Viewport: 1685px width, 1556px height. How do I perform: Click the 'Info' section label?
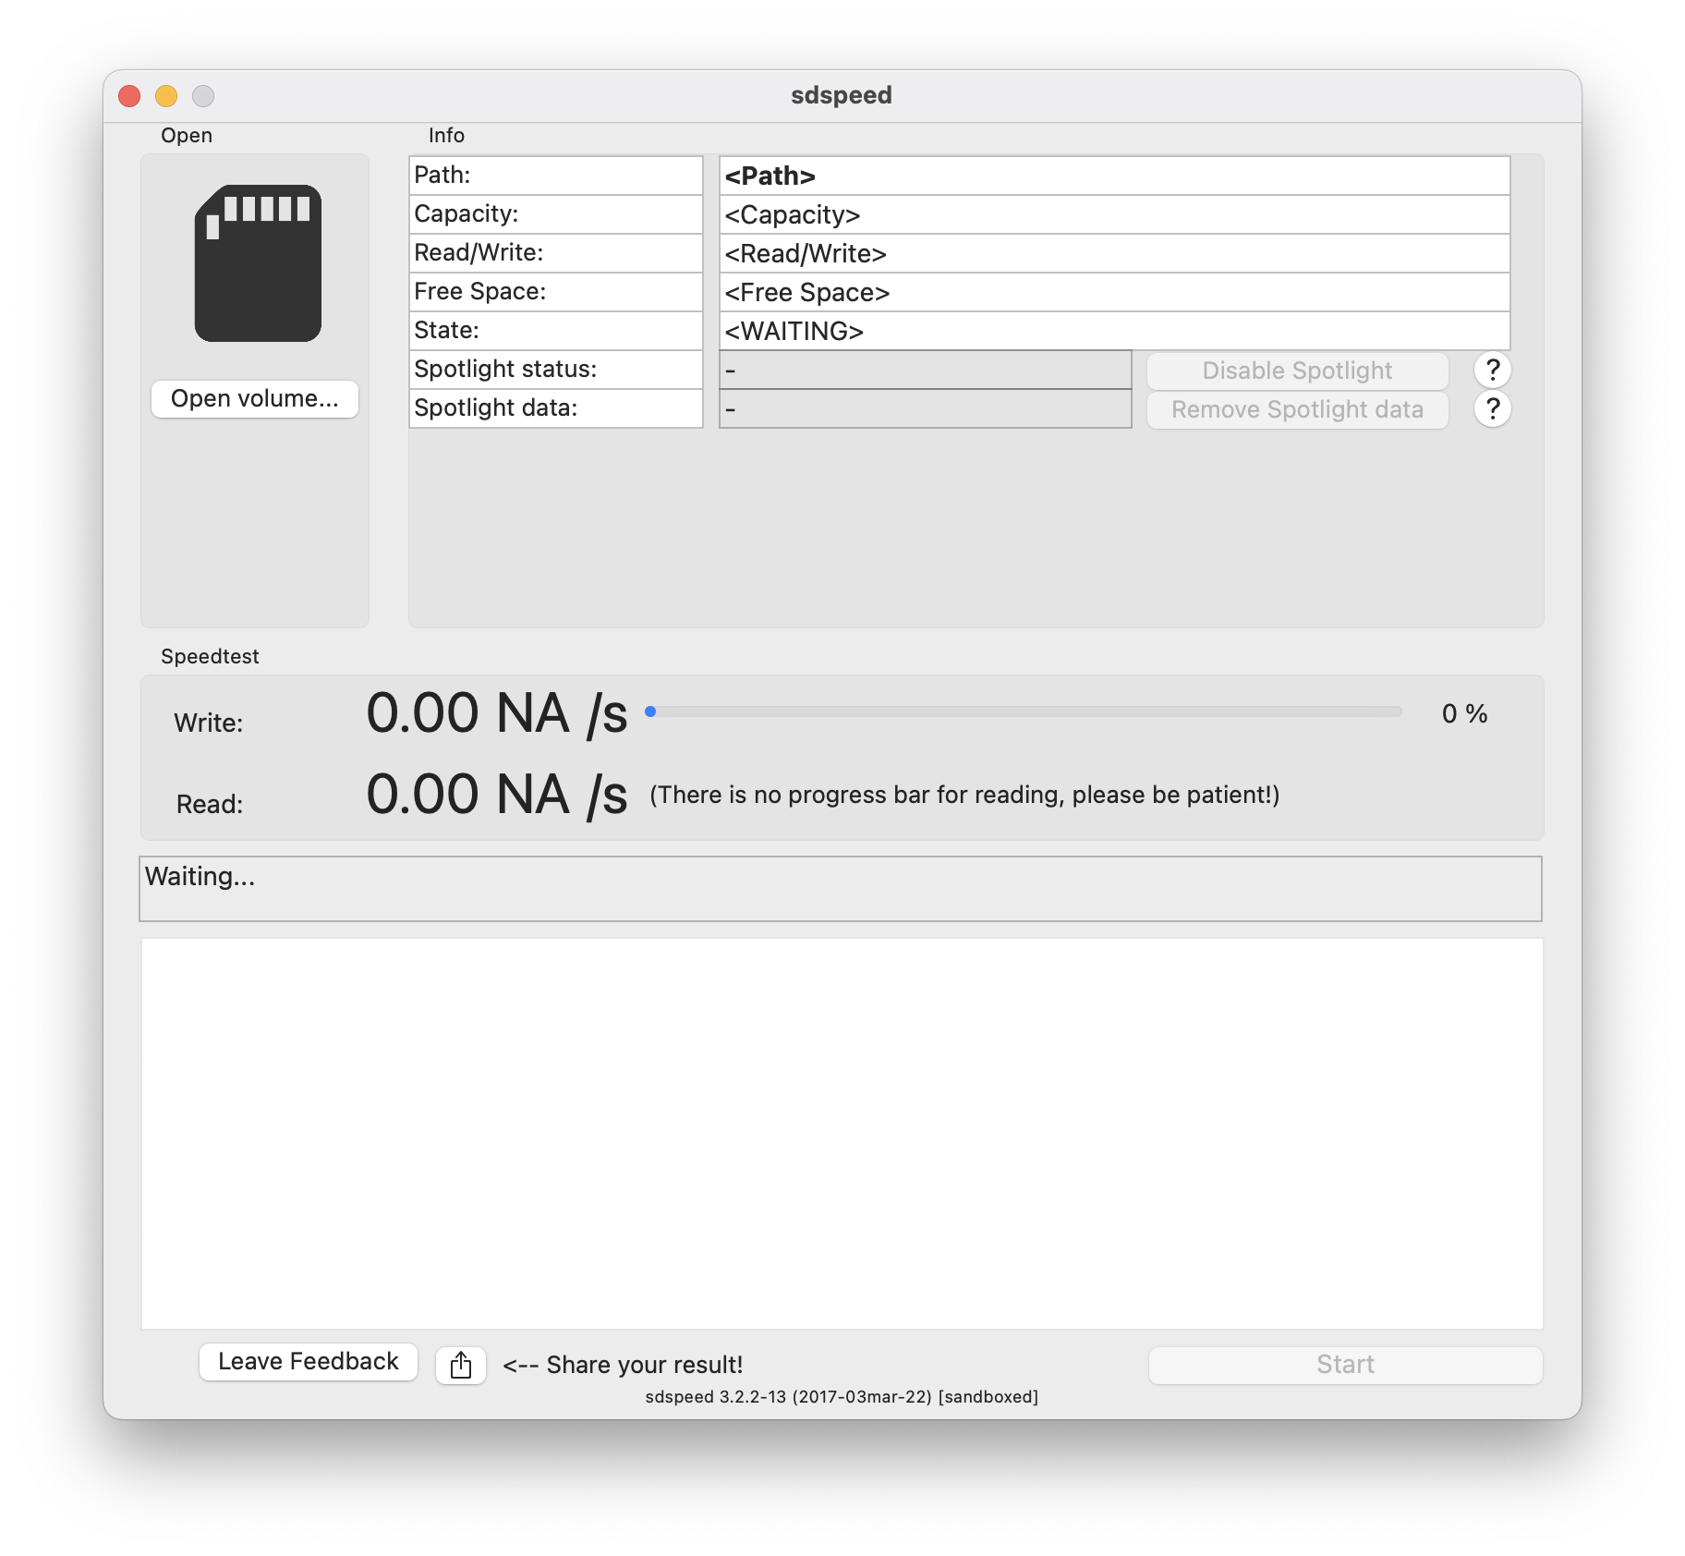pos(446,135)
